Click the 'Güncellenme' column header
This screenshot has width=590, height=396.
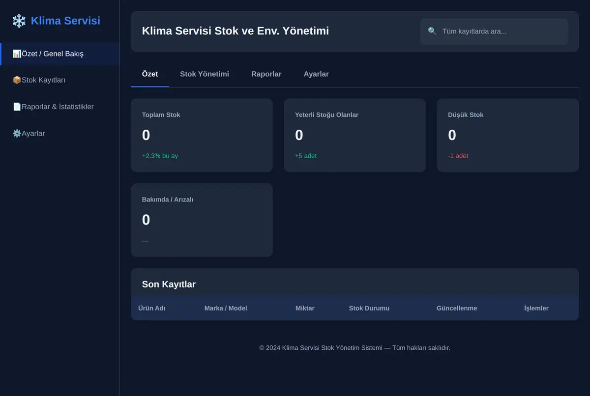(x=457, y=308)
